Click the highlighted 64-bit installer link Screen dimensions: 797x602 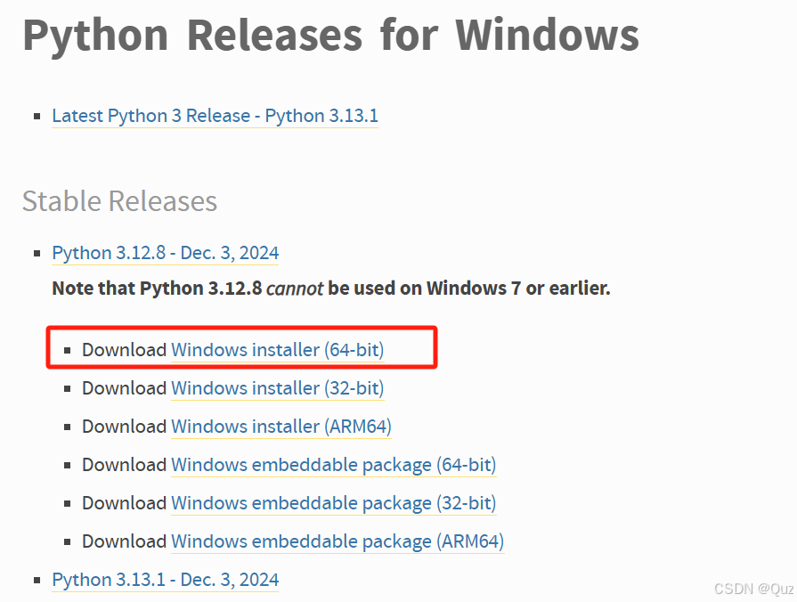(x=277, y=350)
